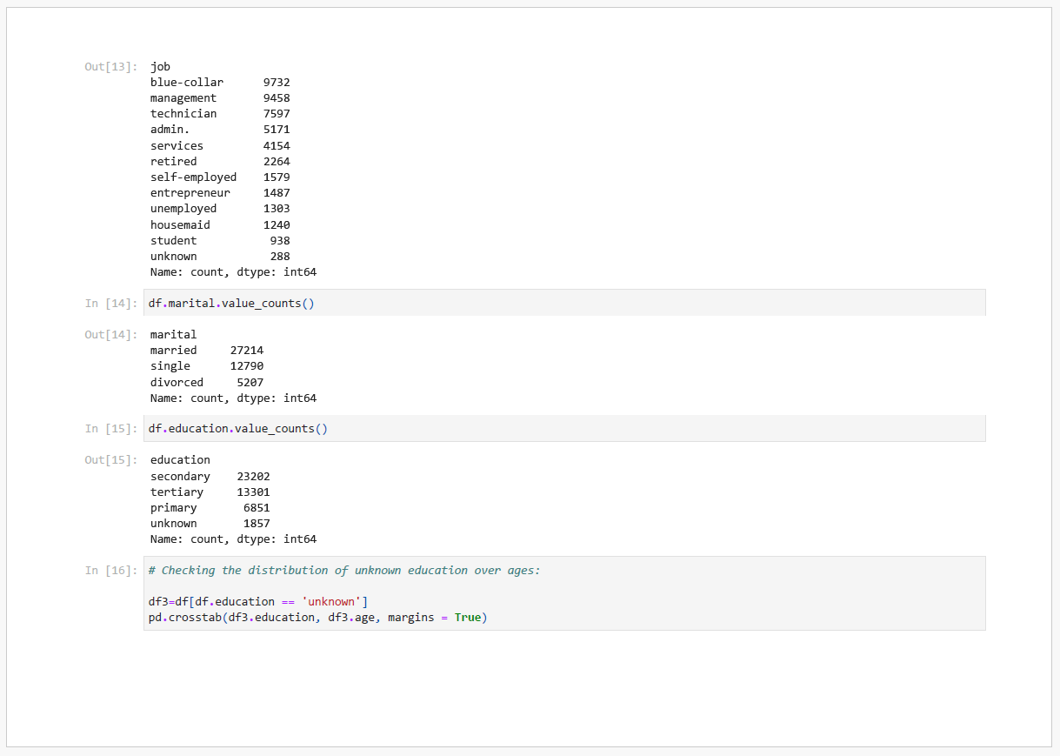Click the Out[15] output prompt
The width and height of the screenshot is (1060, 756).
[x=110, y=460]
